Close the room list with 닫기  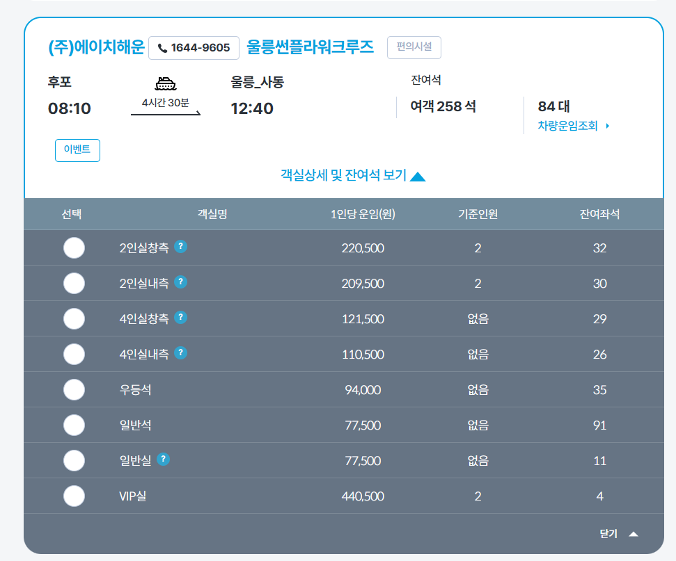(619, 534)
